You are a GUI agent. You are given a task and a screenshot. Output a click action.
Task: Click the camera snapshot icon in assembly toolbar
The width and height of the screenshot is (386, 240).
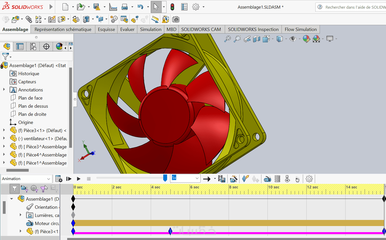176,19
